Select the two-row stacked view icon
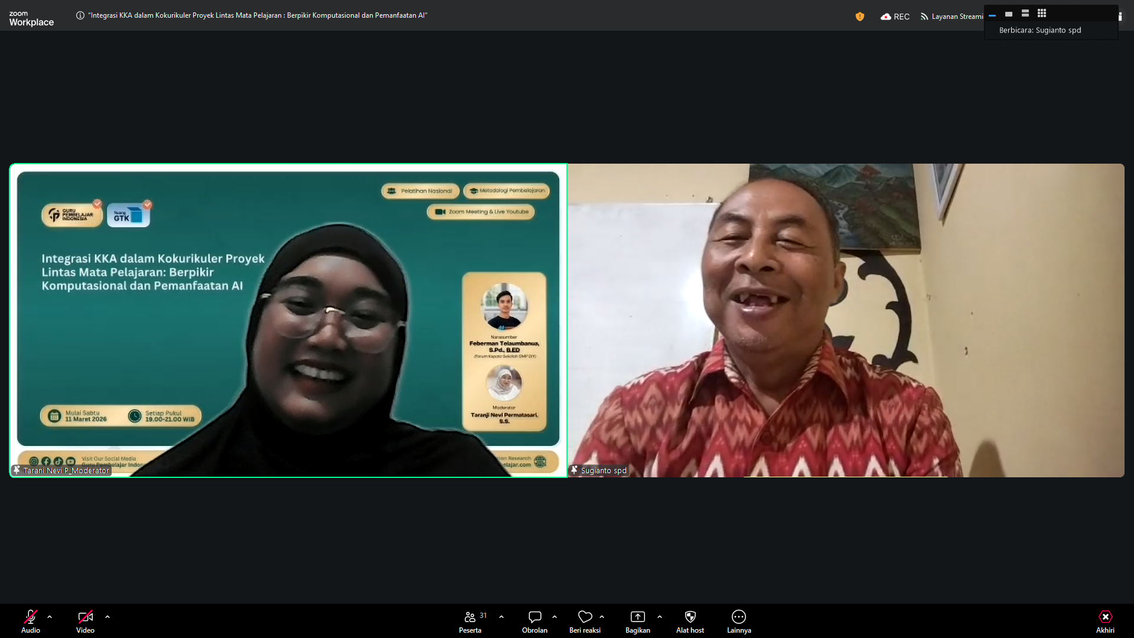 (1025, 13)
